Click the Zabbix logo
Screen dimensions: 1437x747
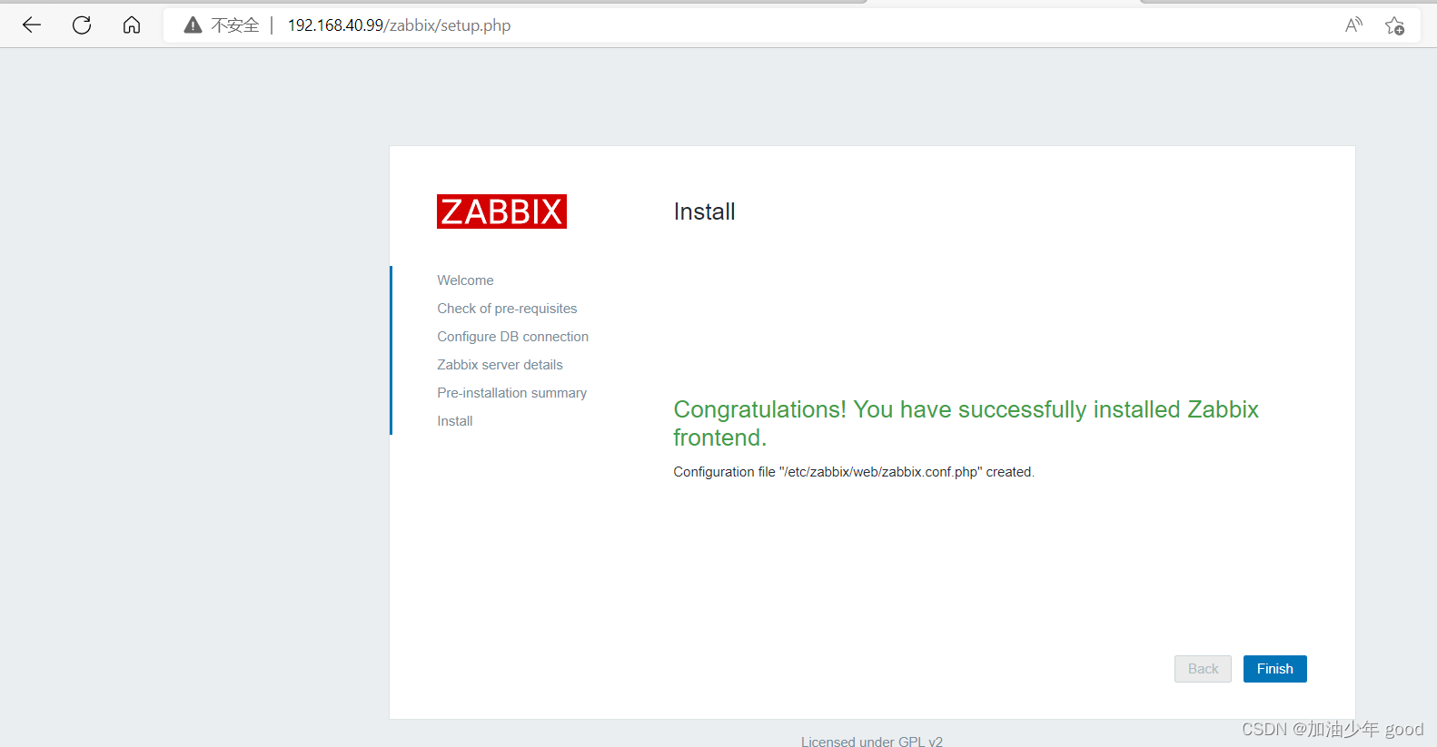point(501,211)
